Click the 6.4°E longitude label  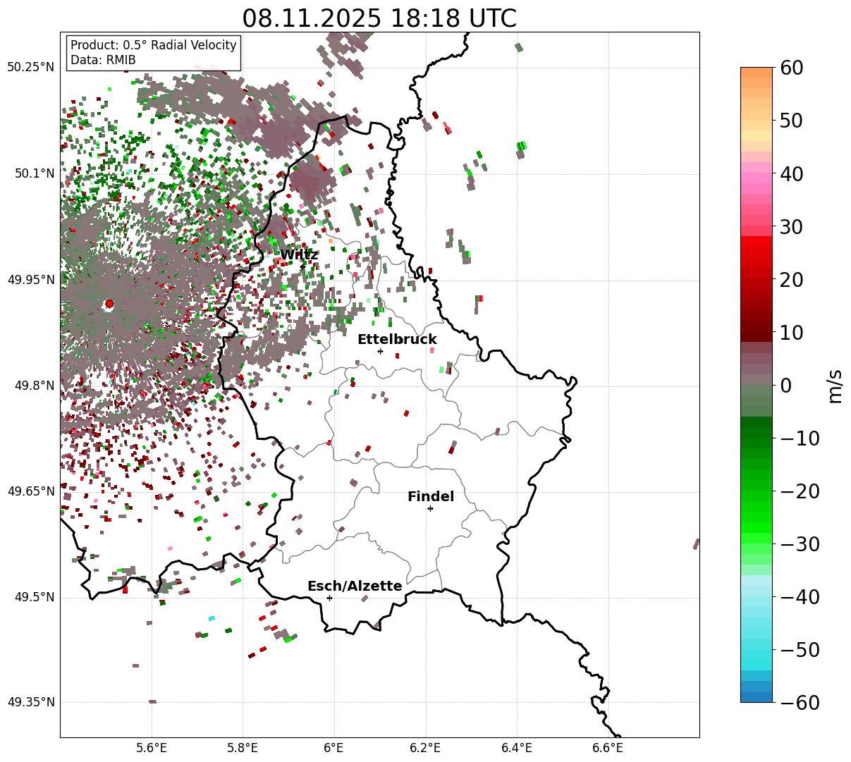tap(517, 748)
